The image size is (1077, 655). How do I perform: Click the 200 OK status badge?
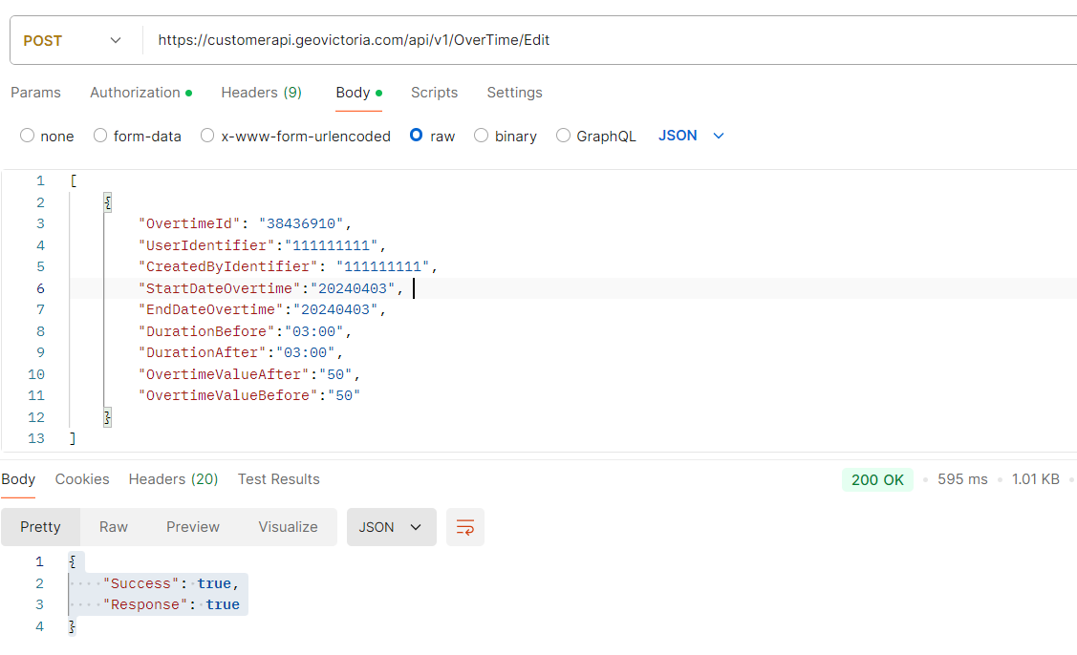click(x=877, y=479)
